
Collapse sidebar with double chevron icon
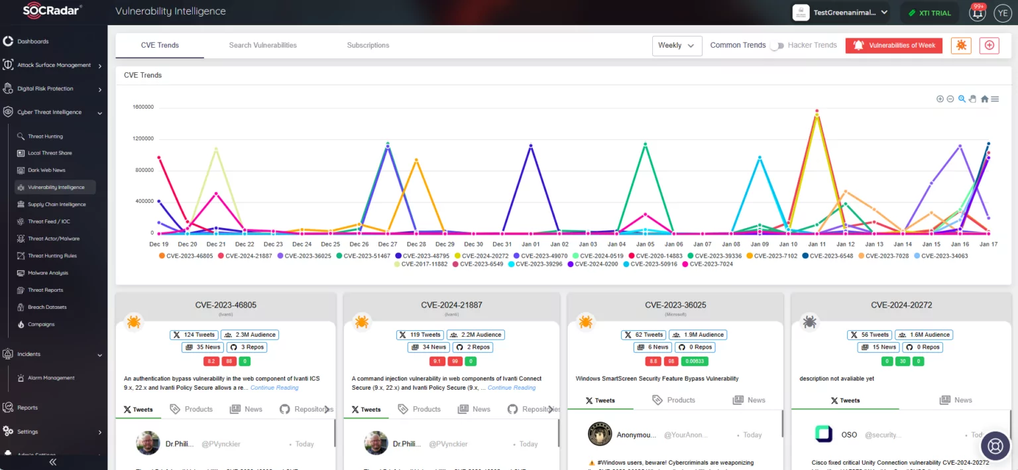pyautogui.click(x=53, y=462)
